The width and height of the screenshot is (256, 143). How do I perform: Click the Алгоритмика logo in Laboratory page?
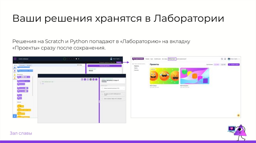(138, 59)
